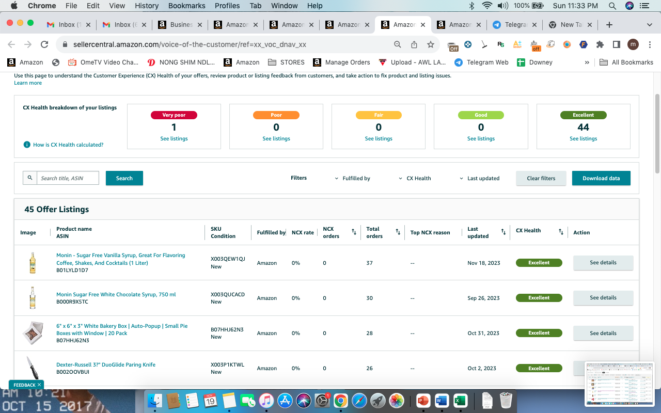Open PowerPoint from the Dock

(x=423, y=401)
